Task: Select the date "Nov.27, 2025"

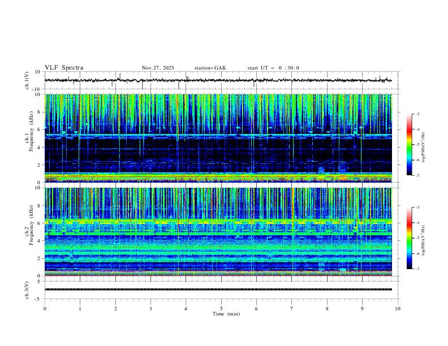Action: point(158,68)
